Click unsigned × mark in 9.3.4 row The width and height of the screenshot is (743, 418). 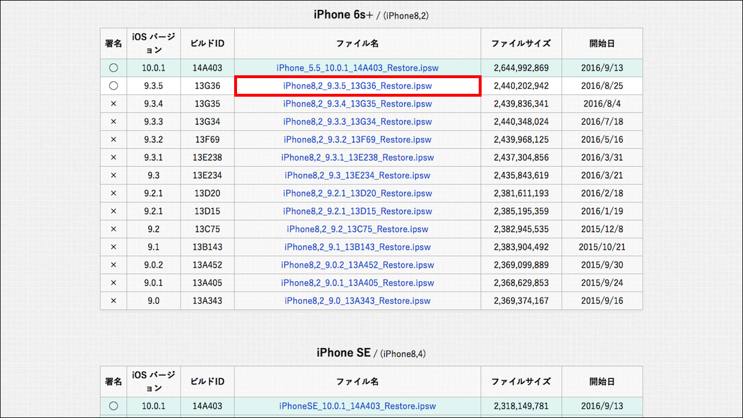click(x=114, y=104)
